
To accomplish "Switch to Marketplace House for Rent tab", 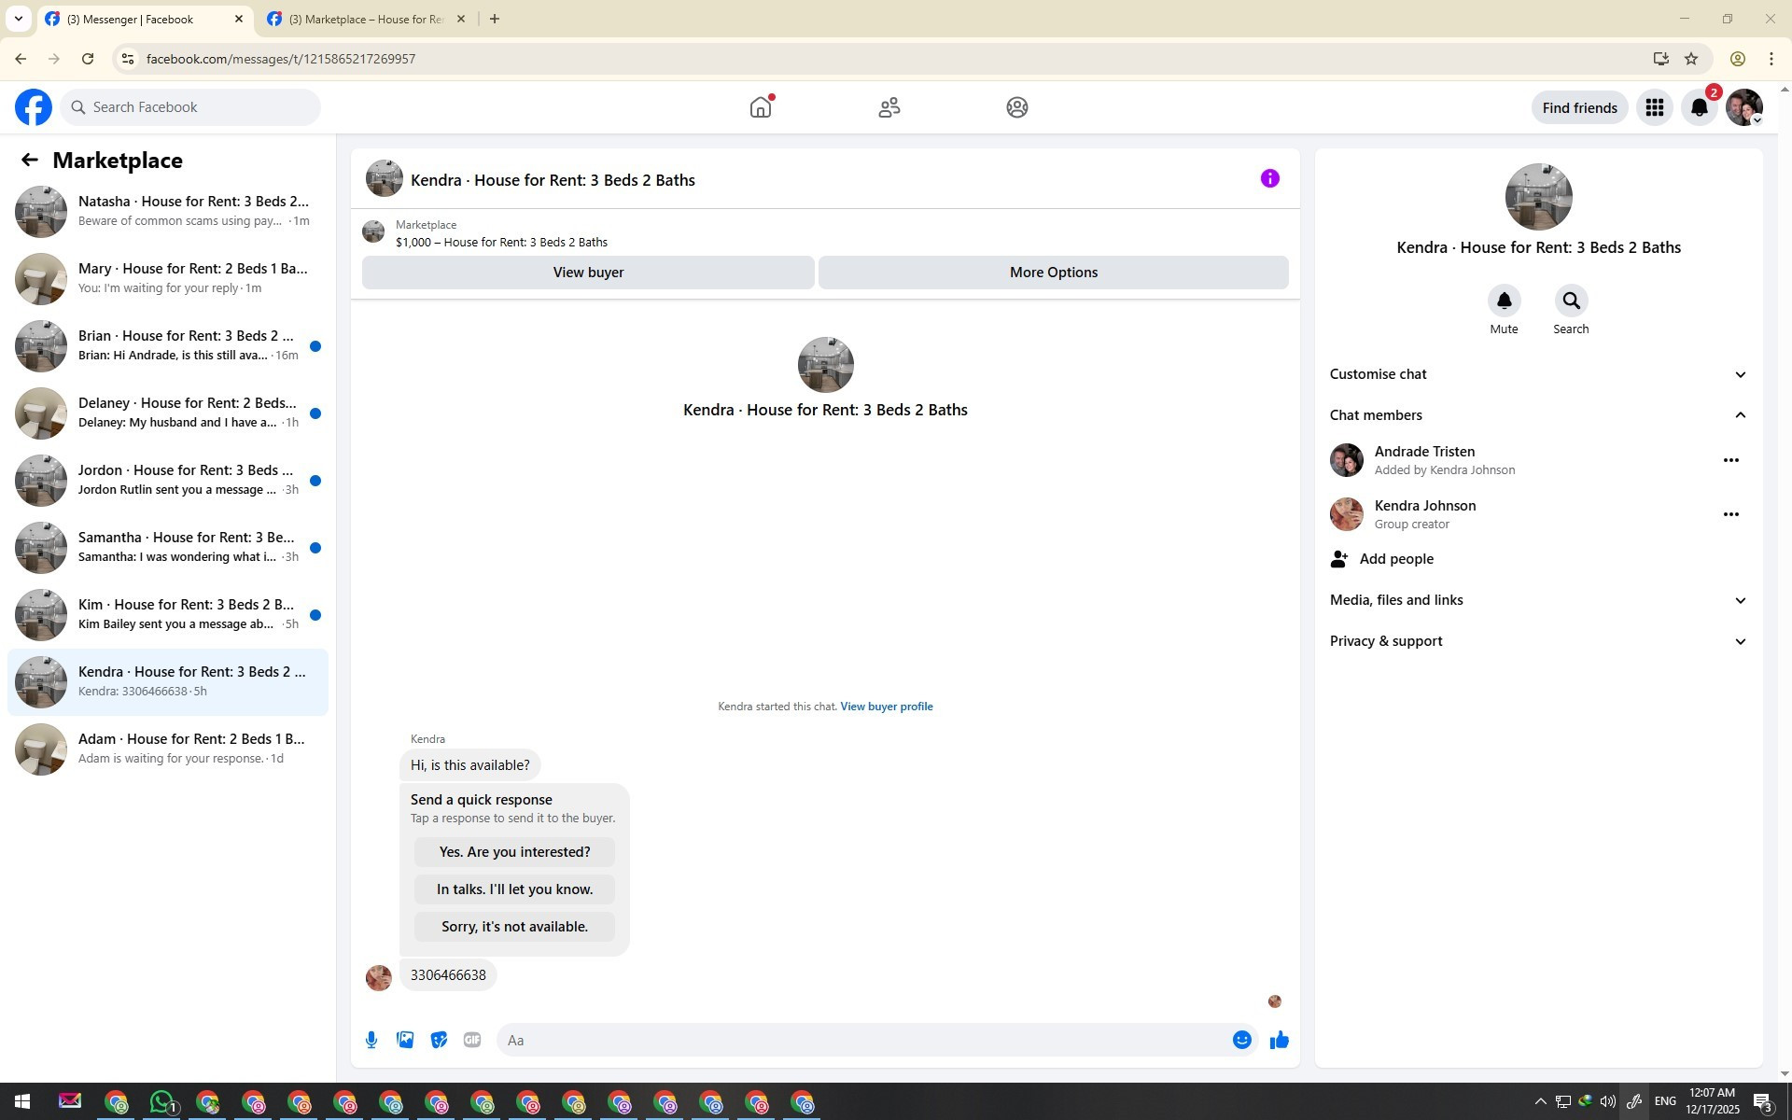I will (365, 19).
